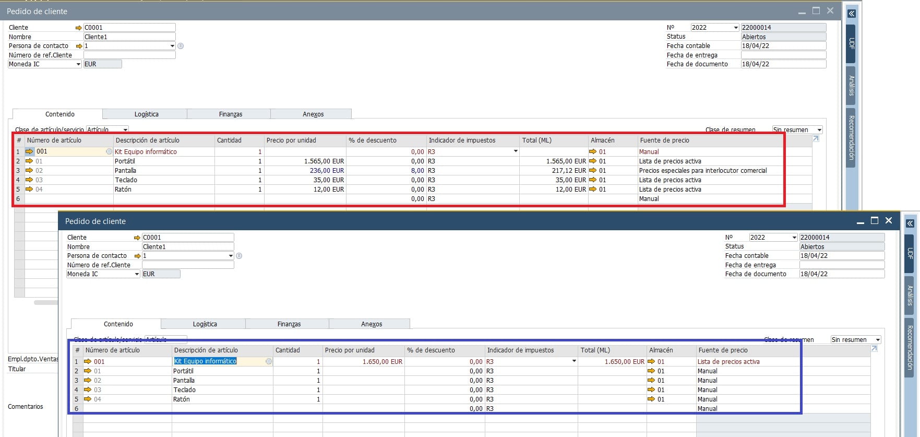Image resolution: width=920 pixels, height=437 pixels.
Task: Click link arrow for item 02 Pantalla in front window
Action: click(88, 380)
